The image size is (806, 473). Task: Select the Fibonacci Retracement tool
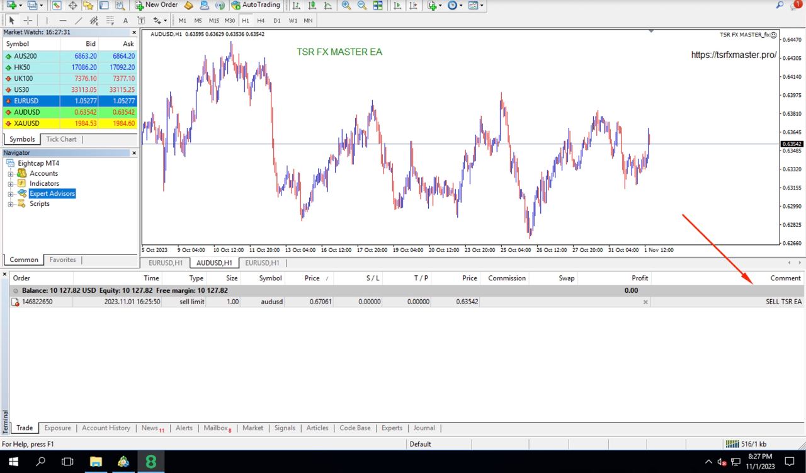pos(110,21)
